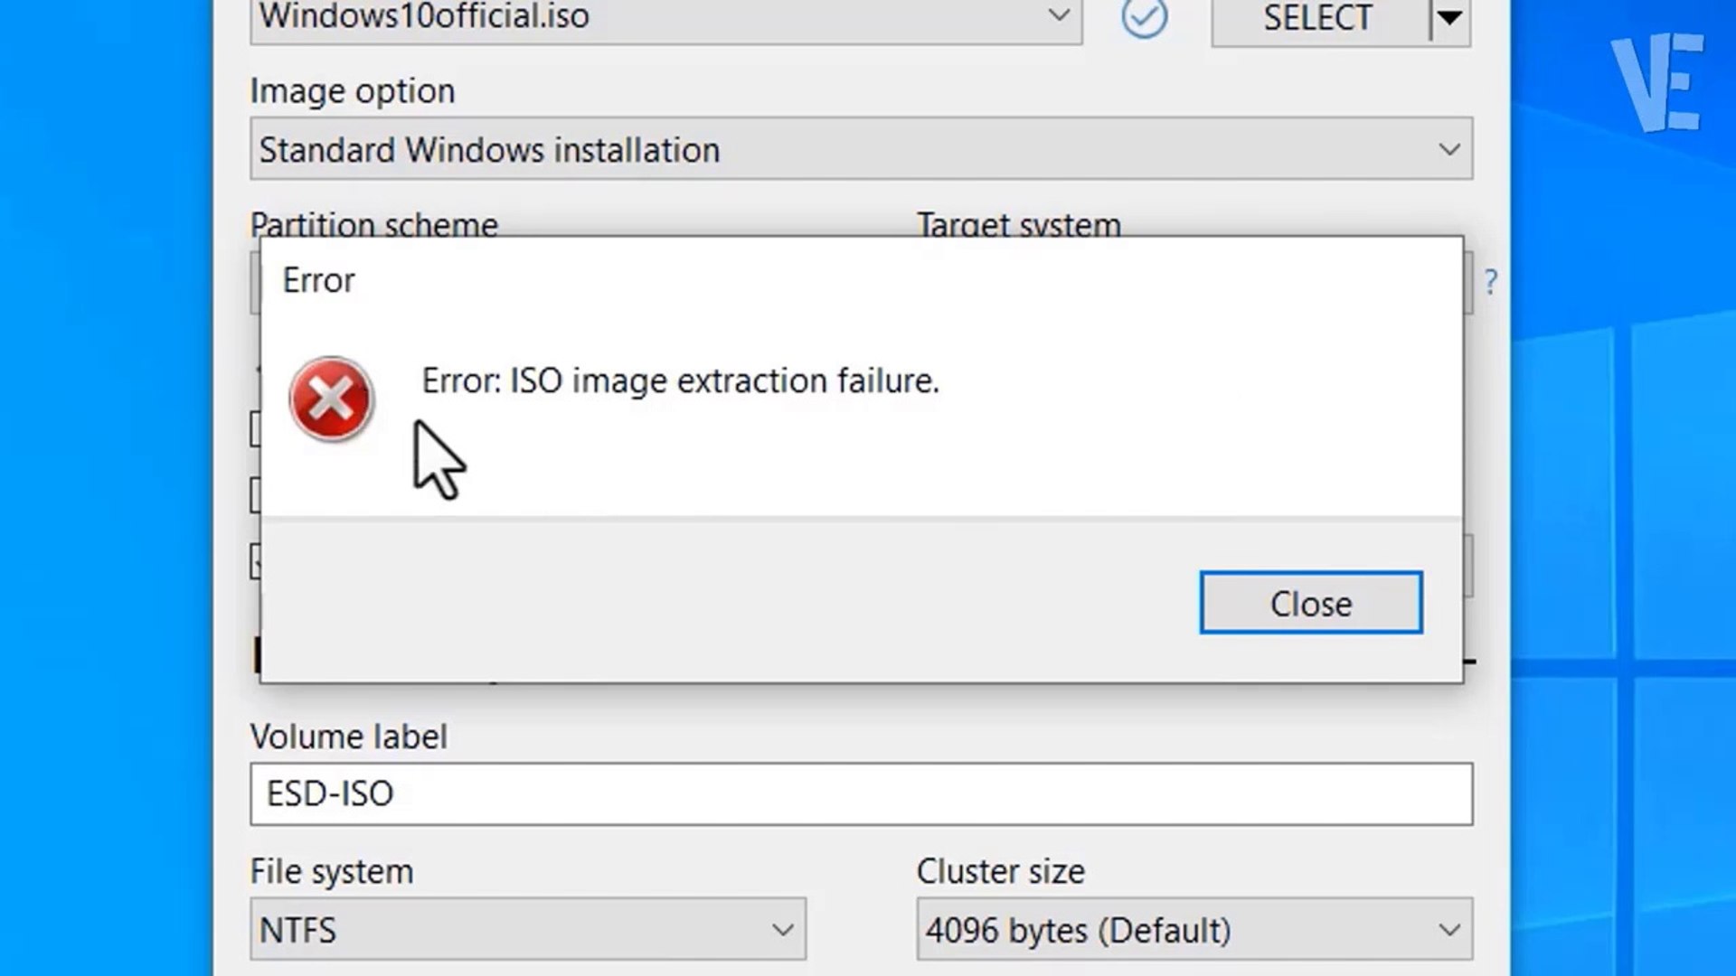The image size is (1736, 976).
Task: Click the red error X icon
Action: pyautogui.click(x=331, y=399)
